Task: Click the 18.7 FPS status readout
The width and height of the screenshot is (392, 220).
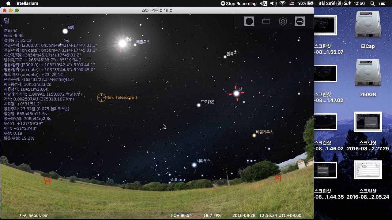Action: pyautogui.click(x=212, y=215)
